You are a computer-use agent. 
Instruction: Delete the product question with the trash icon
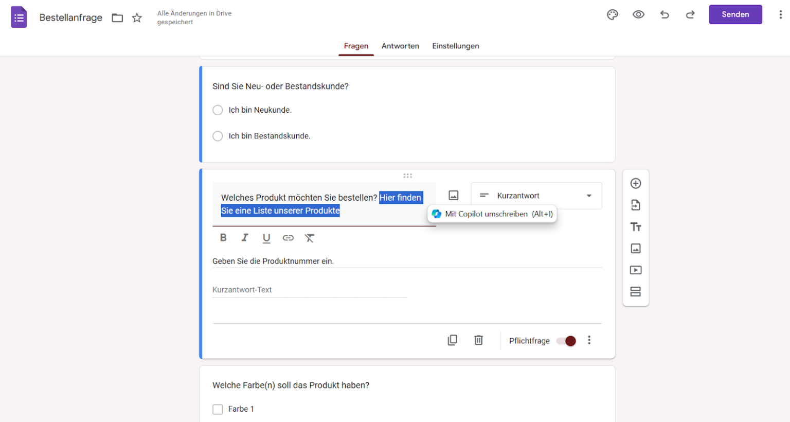pos(478,340)
